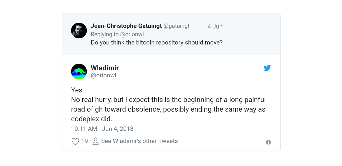Open the tweet info icon
The image size is (342, 166).
[x=268, y=142]
